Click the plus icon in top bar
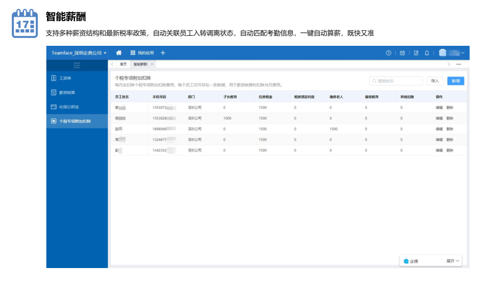This screenshot has height=282, width=502. coord(163,53)
